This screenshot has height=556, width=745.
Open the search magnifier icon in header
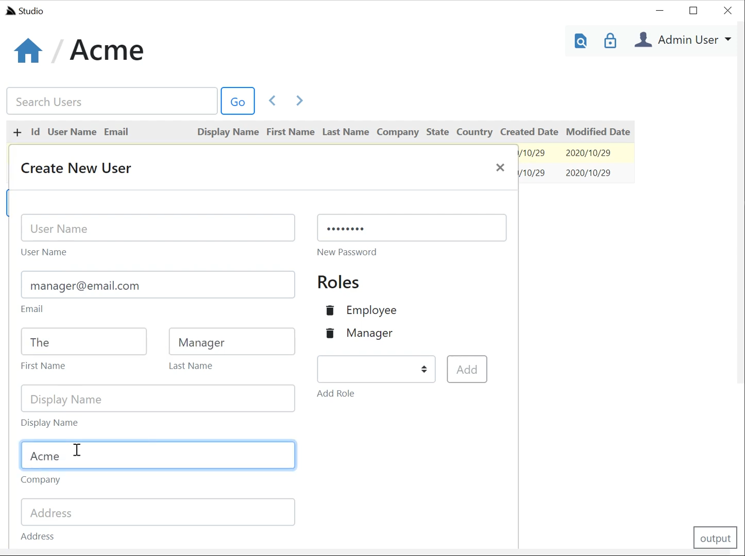pos(581,41)
